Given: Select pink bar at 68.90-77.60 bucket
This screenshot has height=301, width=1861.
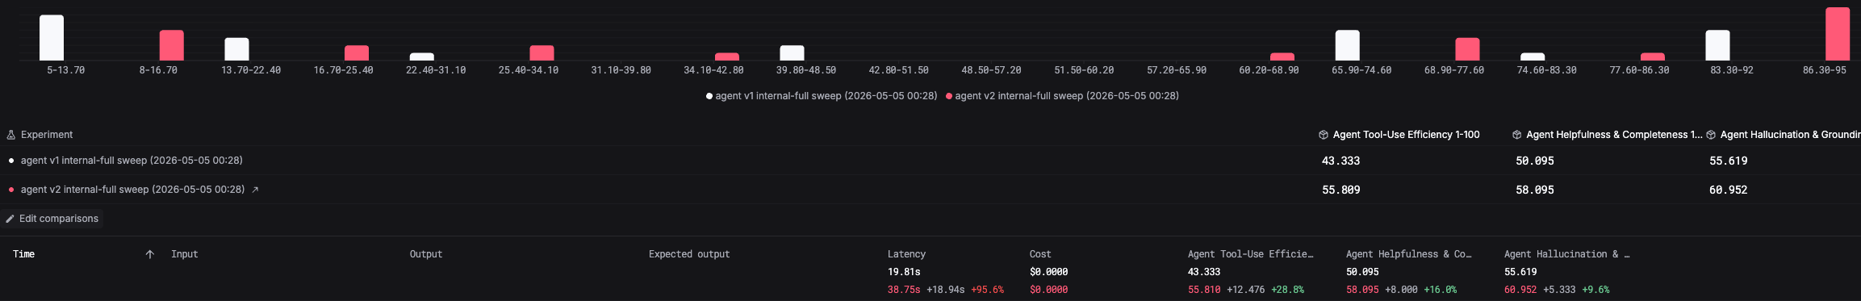Looking at the screenshot, I should tap(1467, 48).
